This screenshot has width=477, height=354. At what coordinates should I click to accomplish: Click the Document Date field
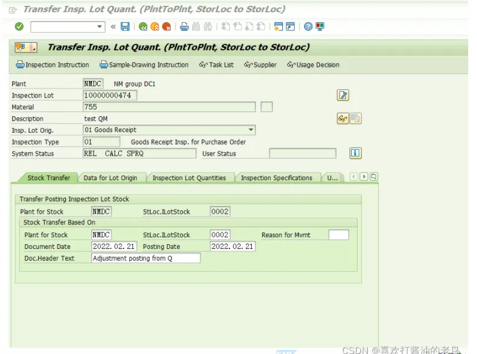pyautogui.click(x=114, y=246)
